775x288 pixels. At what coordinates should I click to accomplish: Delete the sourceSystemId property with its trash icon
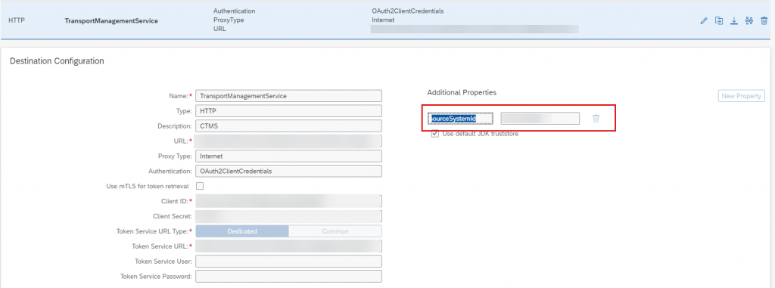[x=596, y=119]
